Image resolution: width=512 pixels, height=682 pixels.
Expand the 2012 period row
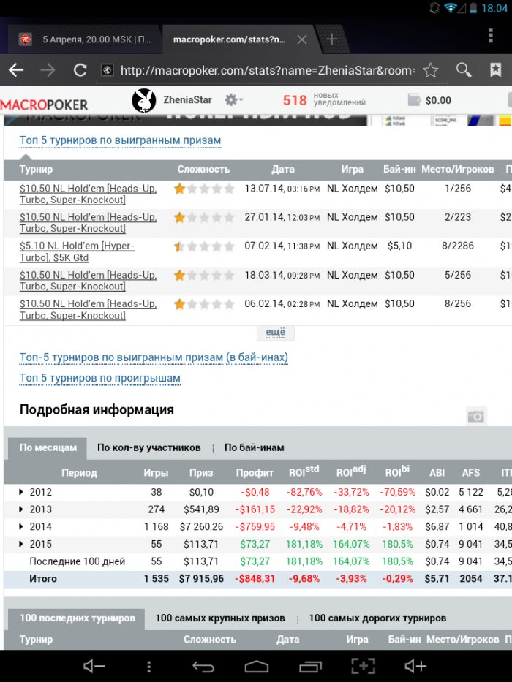coord(21,492)
